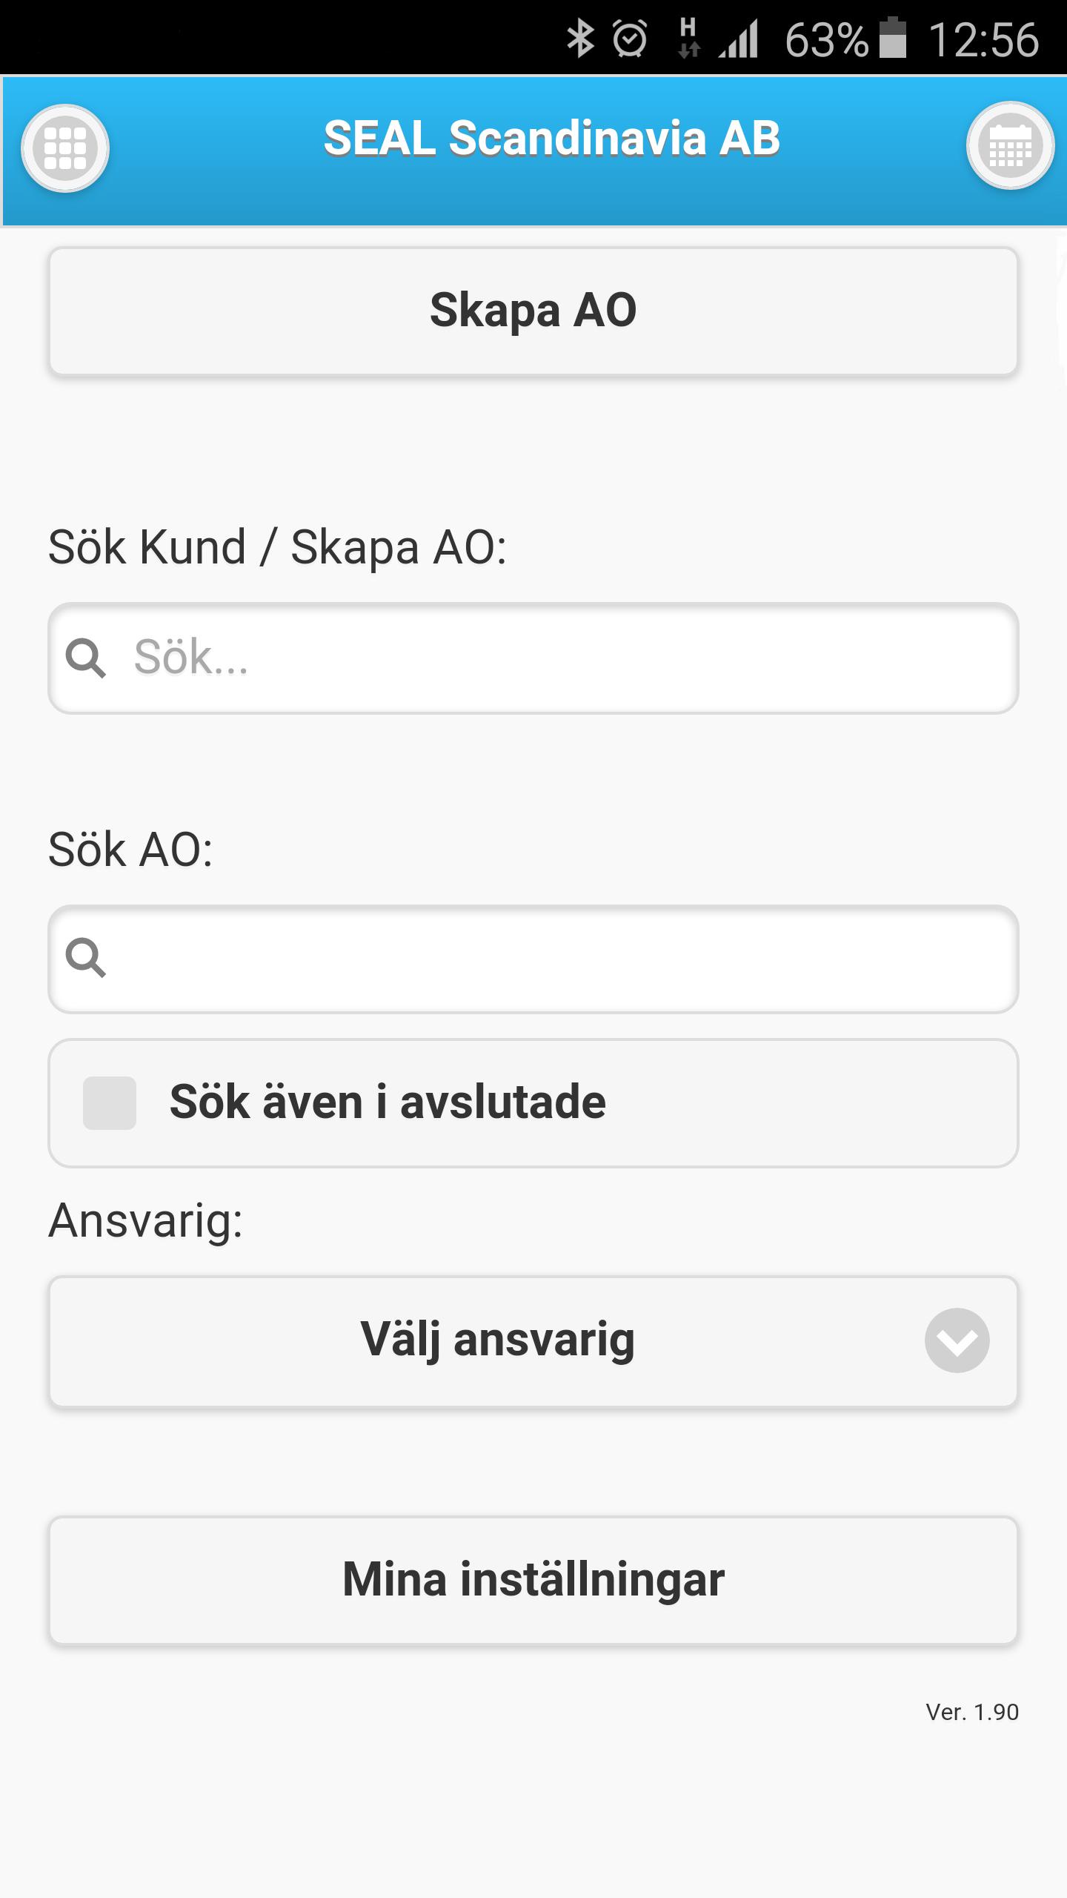Open the grid menu icon in header

65,148
